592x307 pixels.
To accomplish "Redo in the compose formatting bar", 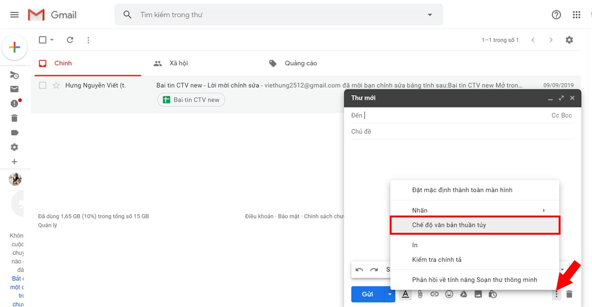I will tap(374, 270).
